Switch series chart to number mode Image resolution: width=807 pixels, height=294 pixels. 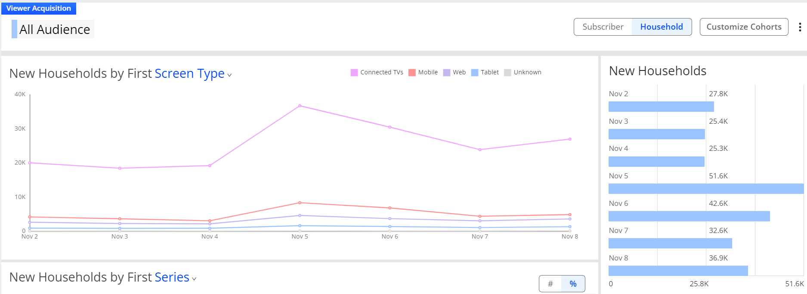tap(550, 284)
